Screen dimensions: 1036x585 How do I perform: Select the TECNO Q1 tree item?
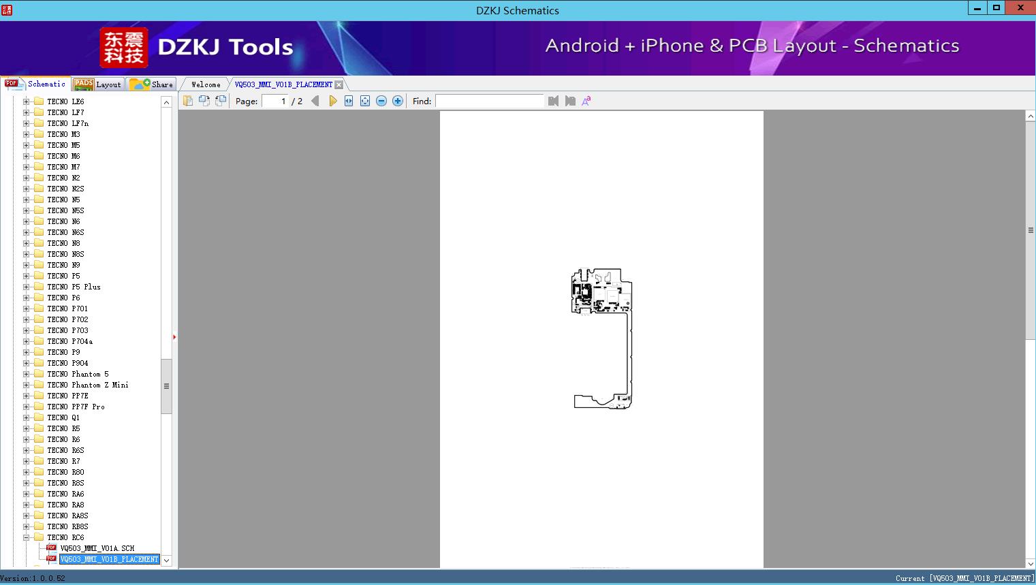click(x=63, y=417)
